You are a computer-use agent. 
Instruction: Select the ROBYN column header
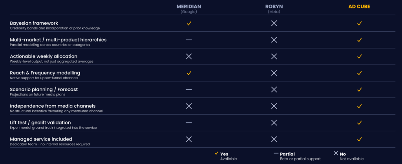pyautogui.click(x=274, y=7)
